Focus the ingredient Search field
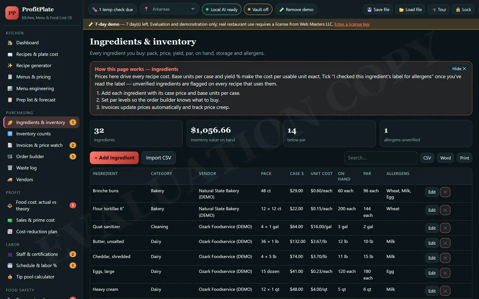This screenshot has width=479, height=299. (380, 158)
